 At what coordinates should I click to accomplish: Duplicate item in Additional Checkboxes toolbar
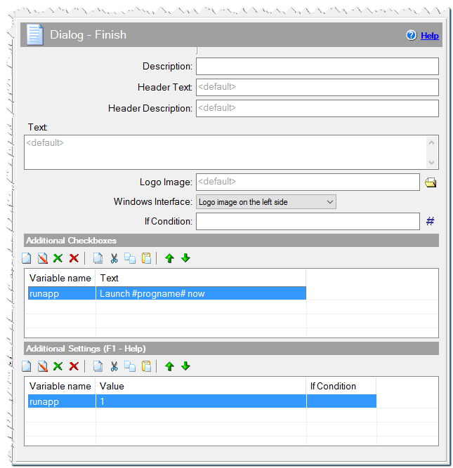tap(98, 258)
